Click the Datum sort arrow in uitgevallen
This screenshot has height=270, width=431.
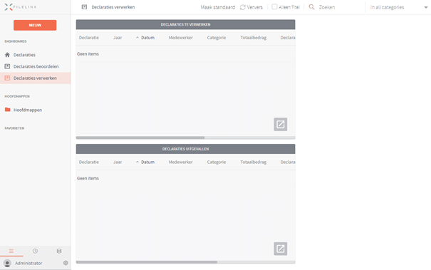[137, 162]
